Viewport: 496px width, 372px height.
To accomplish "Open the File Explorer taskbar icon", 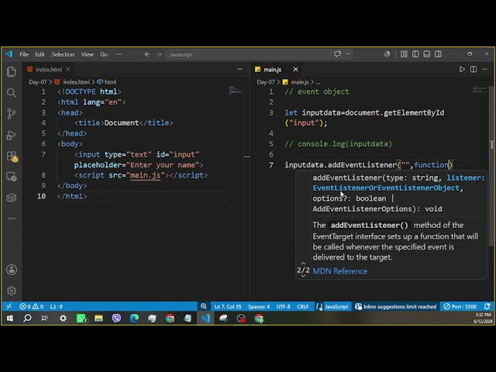I will (98, 319).
